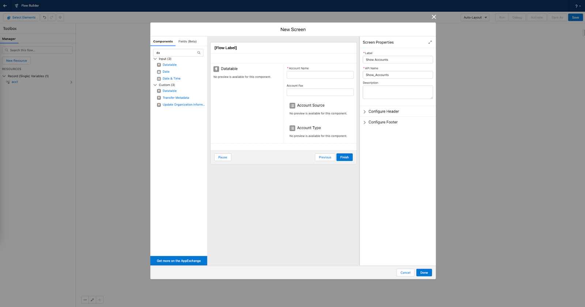This screenshot has height=307, width=585.
Task: Click the Transfer Metadata component link
Action: [x=176, y=98]
